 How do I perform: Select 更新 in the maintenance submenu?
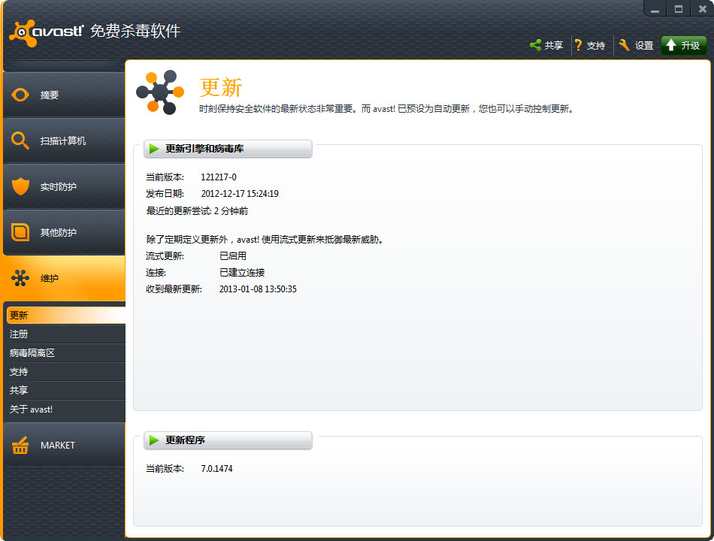point(66,315)
